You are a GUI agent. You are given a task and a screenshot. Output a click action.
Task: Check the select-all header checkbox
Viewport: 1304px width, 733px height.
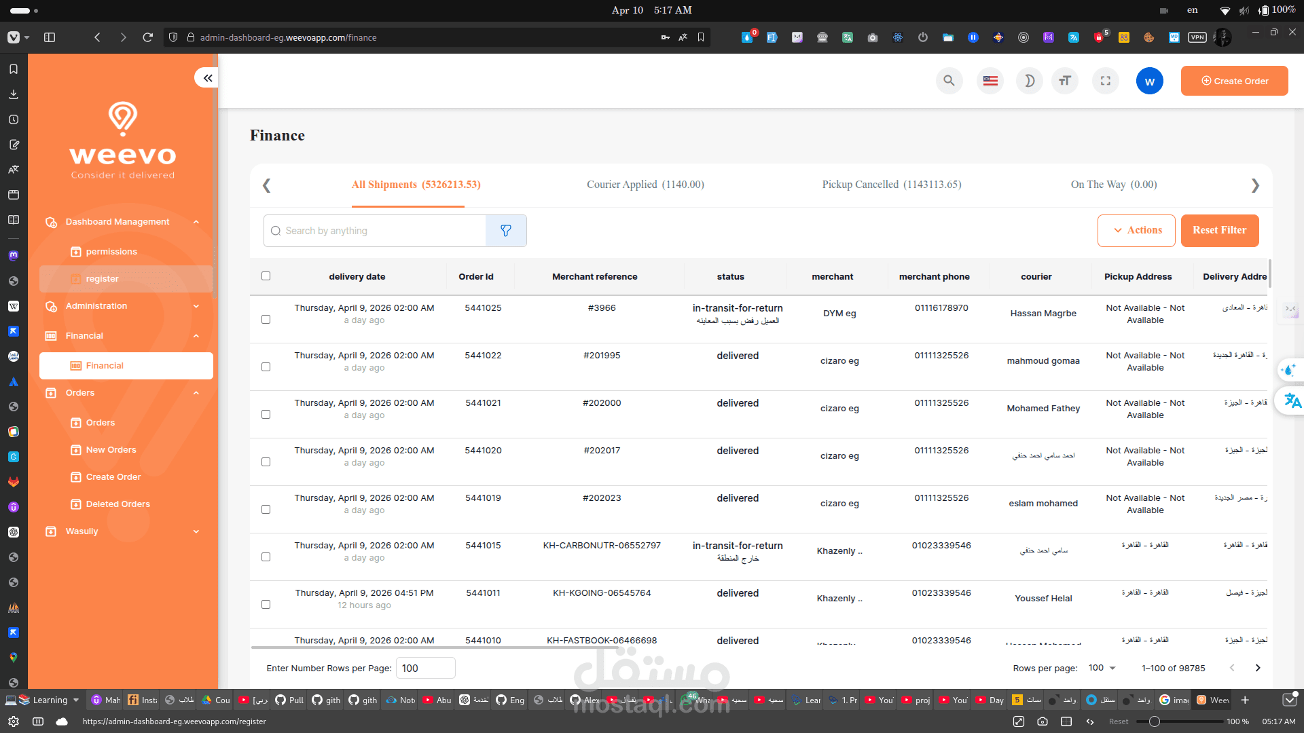[266, 276]
